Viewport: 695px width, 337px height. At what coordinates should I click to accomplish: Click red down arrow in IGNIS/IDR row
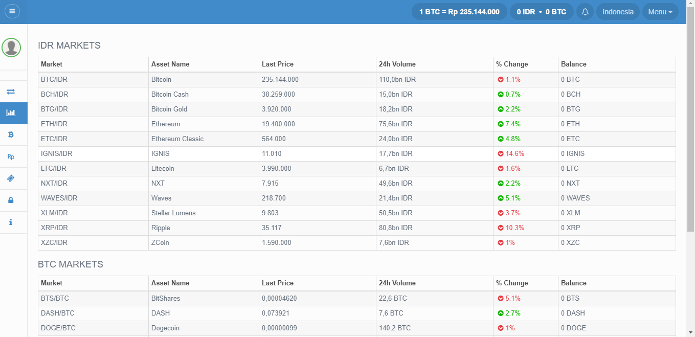501,154
